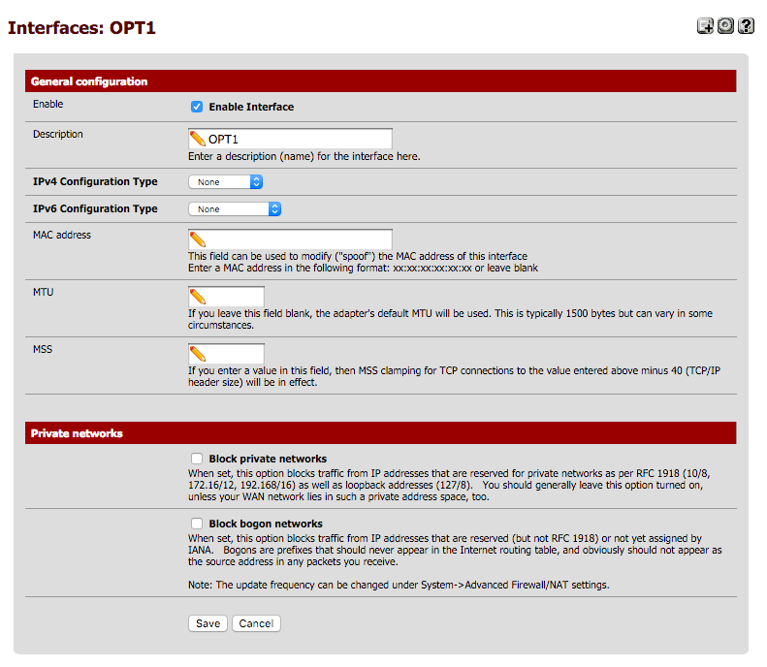Click the note about System->Advanced Firewall/NAT settings
Screen dimensions: 767x667
coord(399,585)
